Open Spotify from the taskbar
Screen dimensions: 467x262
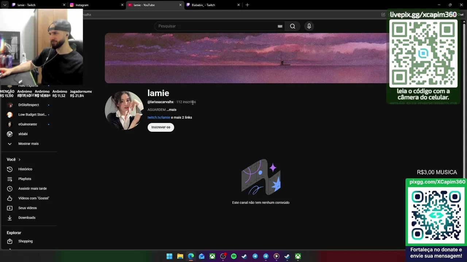233,256
